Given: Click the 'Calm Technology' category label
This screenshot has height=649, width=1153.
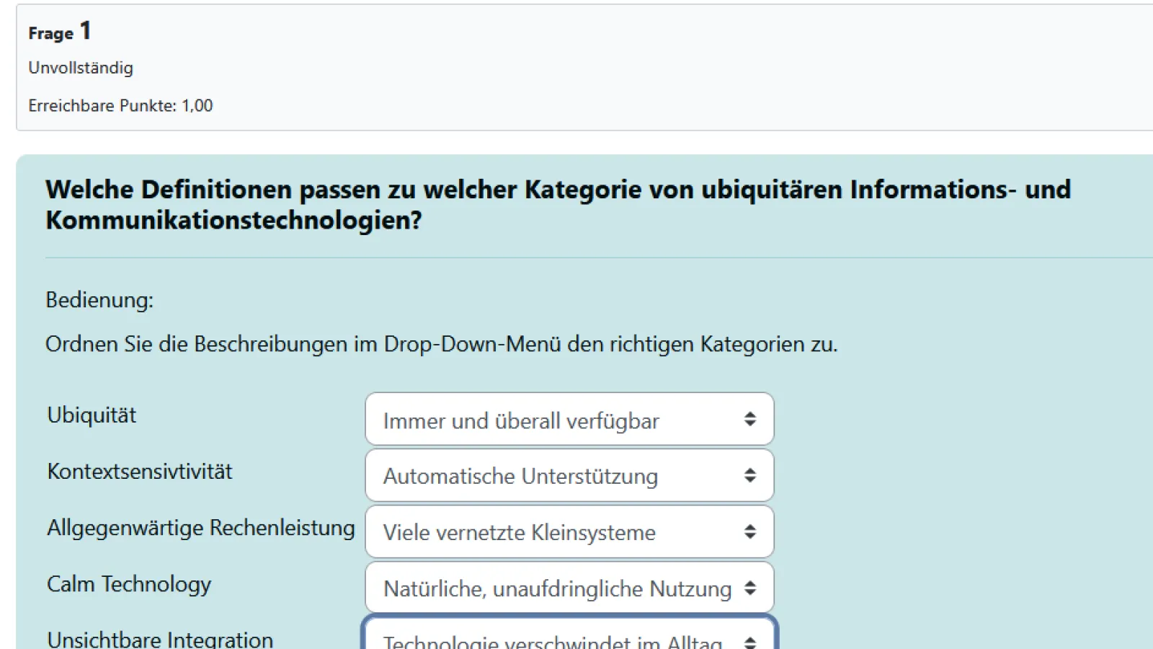Looking at the screenshot, I should (x=128, y=585).
